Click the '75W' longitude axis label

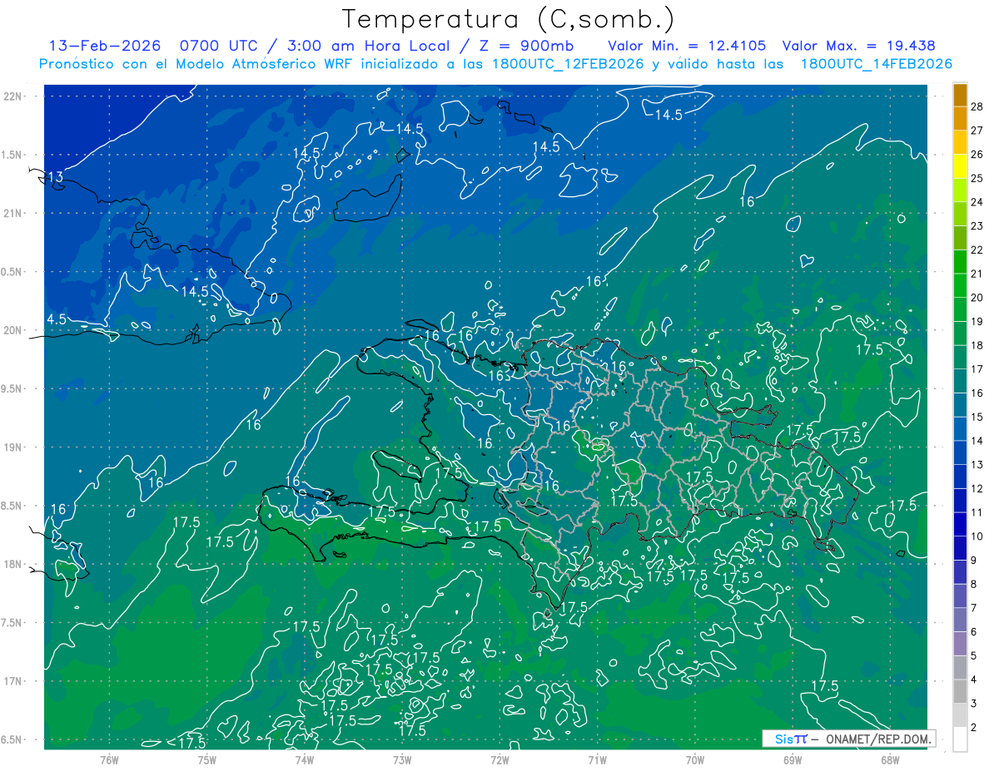[x=207, y=760]
